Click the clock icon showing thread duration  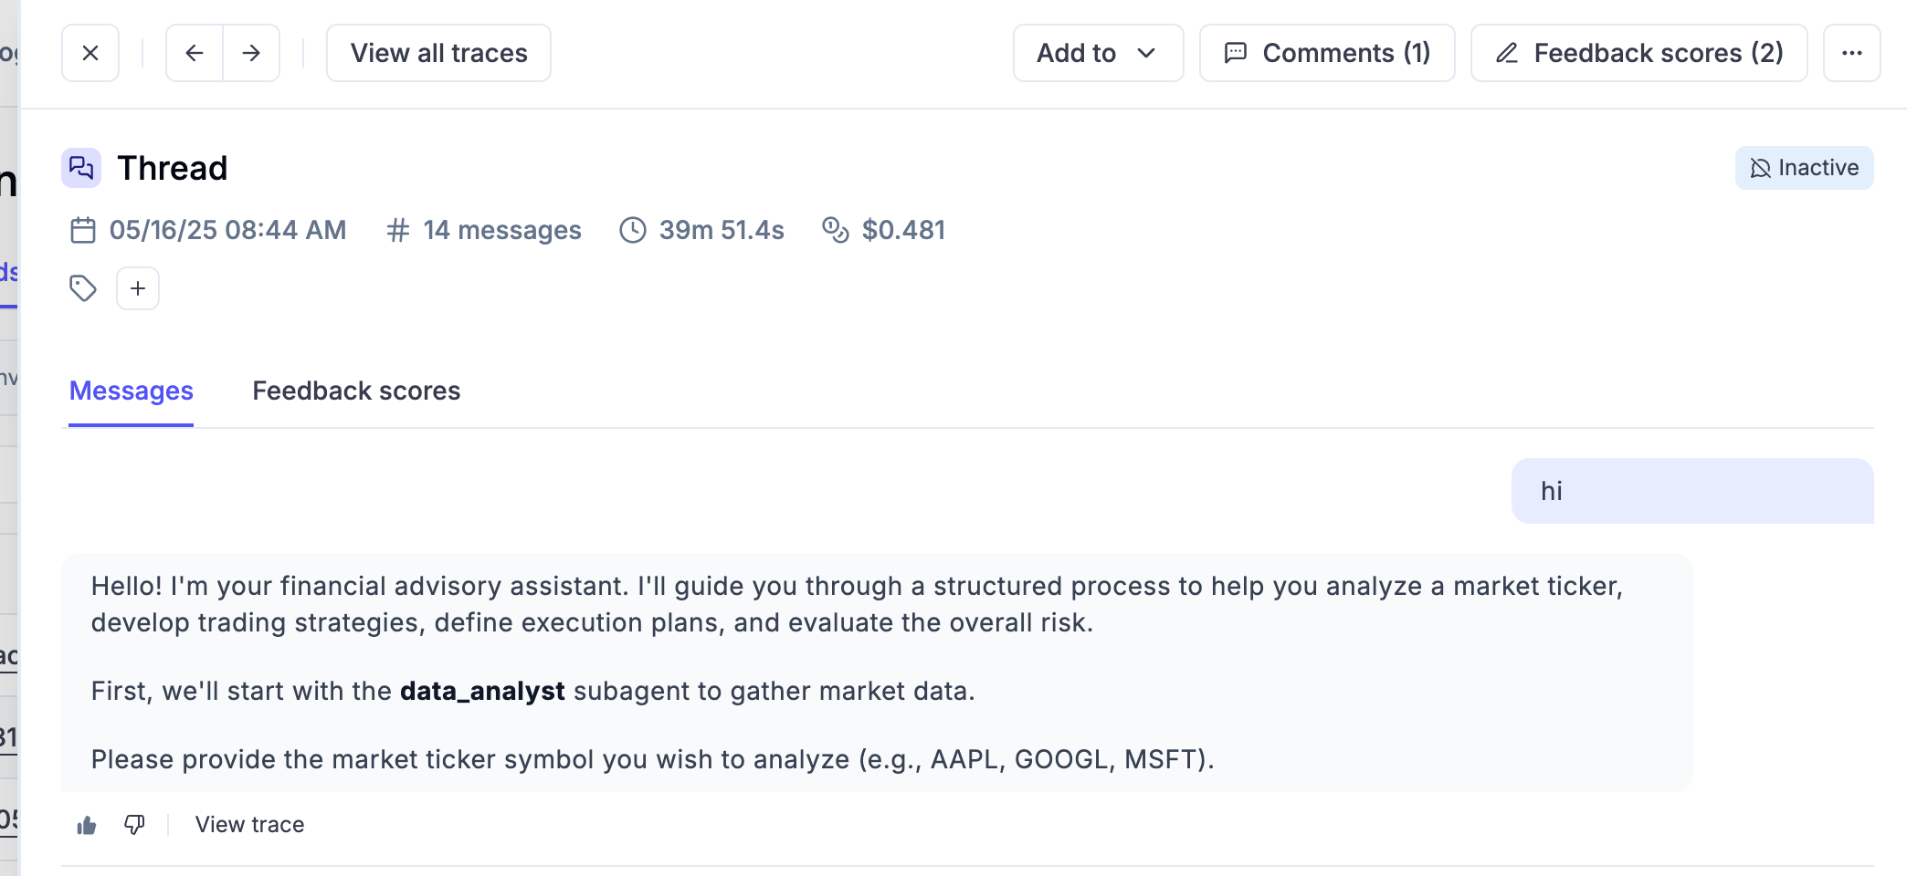pyautogui.click(x=631, y=230)
